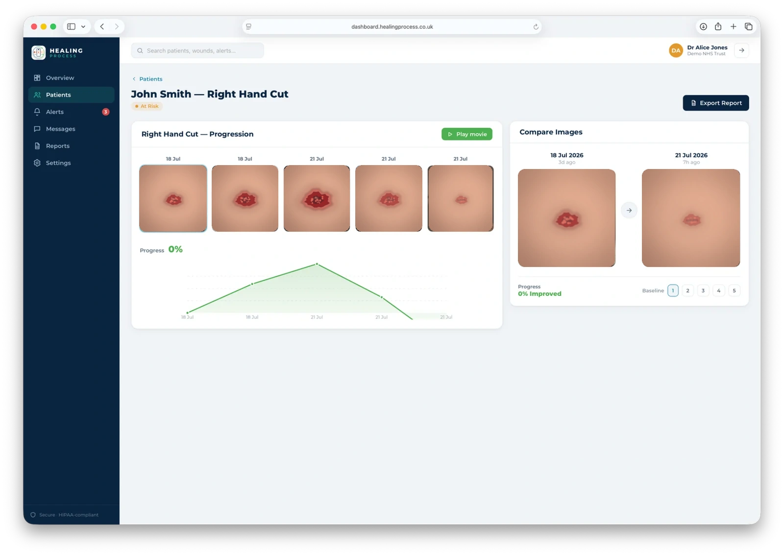Open Reports from the sidebar
Screen dimensions: 784x555
tap(71, 146)
